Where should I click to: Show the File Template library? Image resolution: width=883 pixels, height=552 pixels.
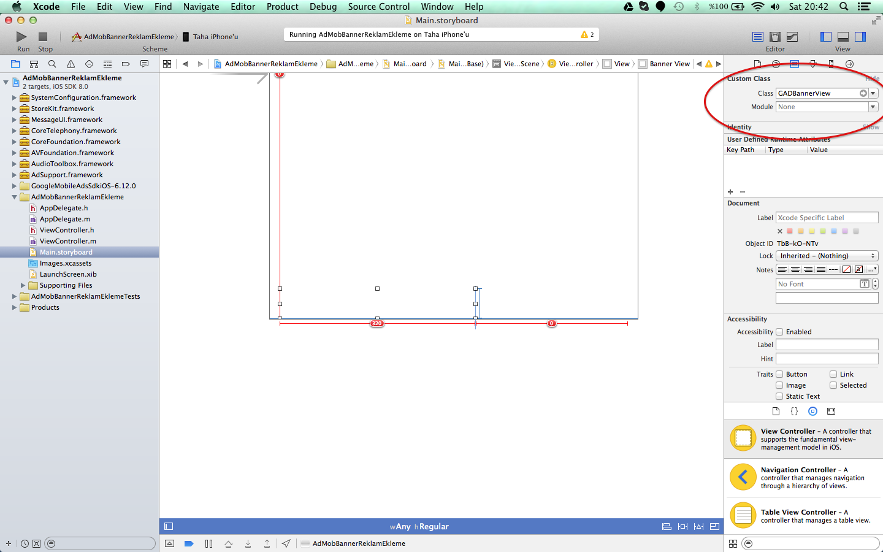(x=776, y=412)
